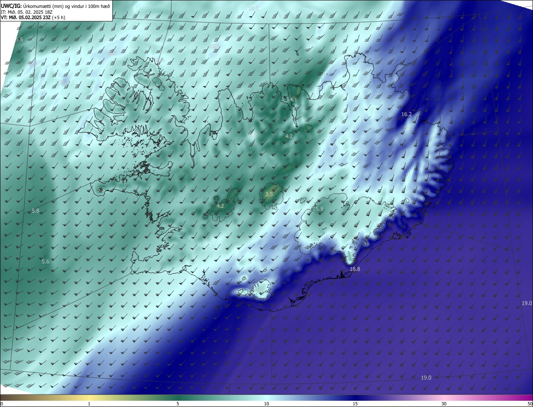The image size is (533, 407).
Task: Click the 3.5 value on the map
Action: coord(269,194)
